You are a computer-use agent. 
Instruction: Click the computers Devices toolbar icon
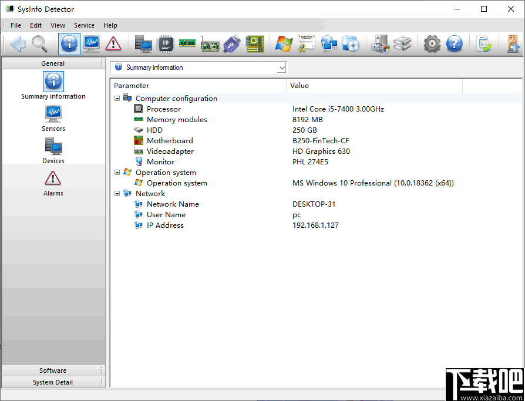click(143, 44)
